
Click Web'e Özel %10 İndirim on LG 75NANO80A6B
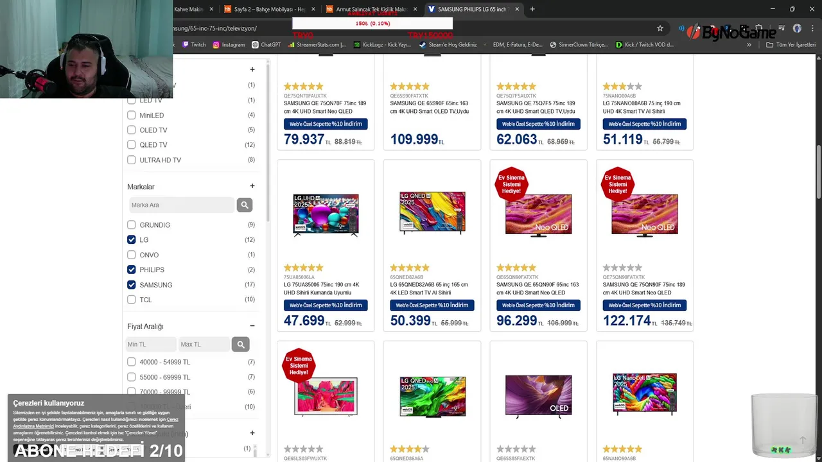(x=645, y=124)
